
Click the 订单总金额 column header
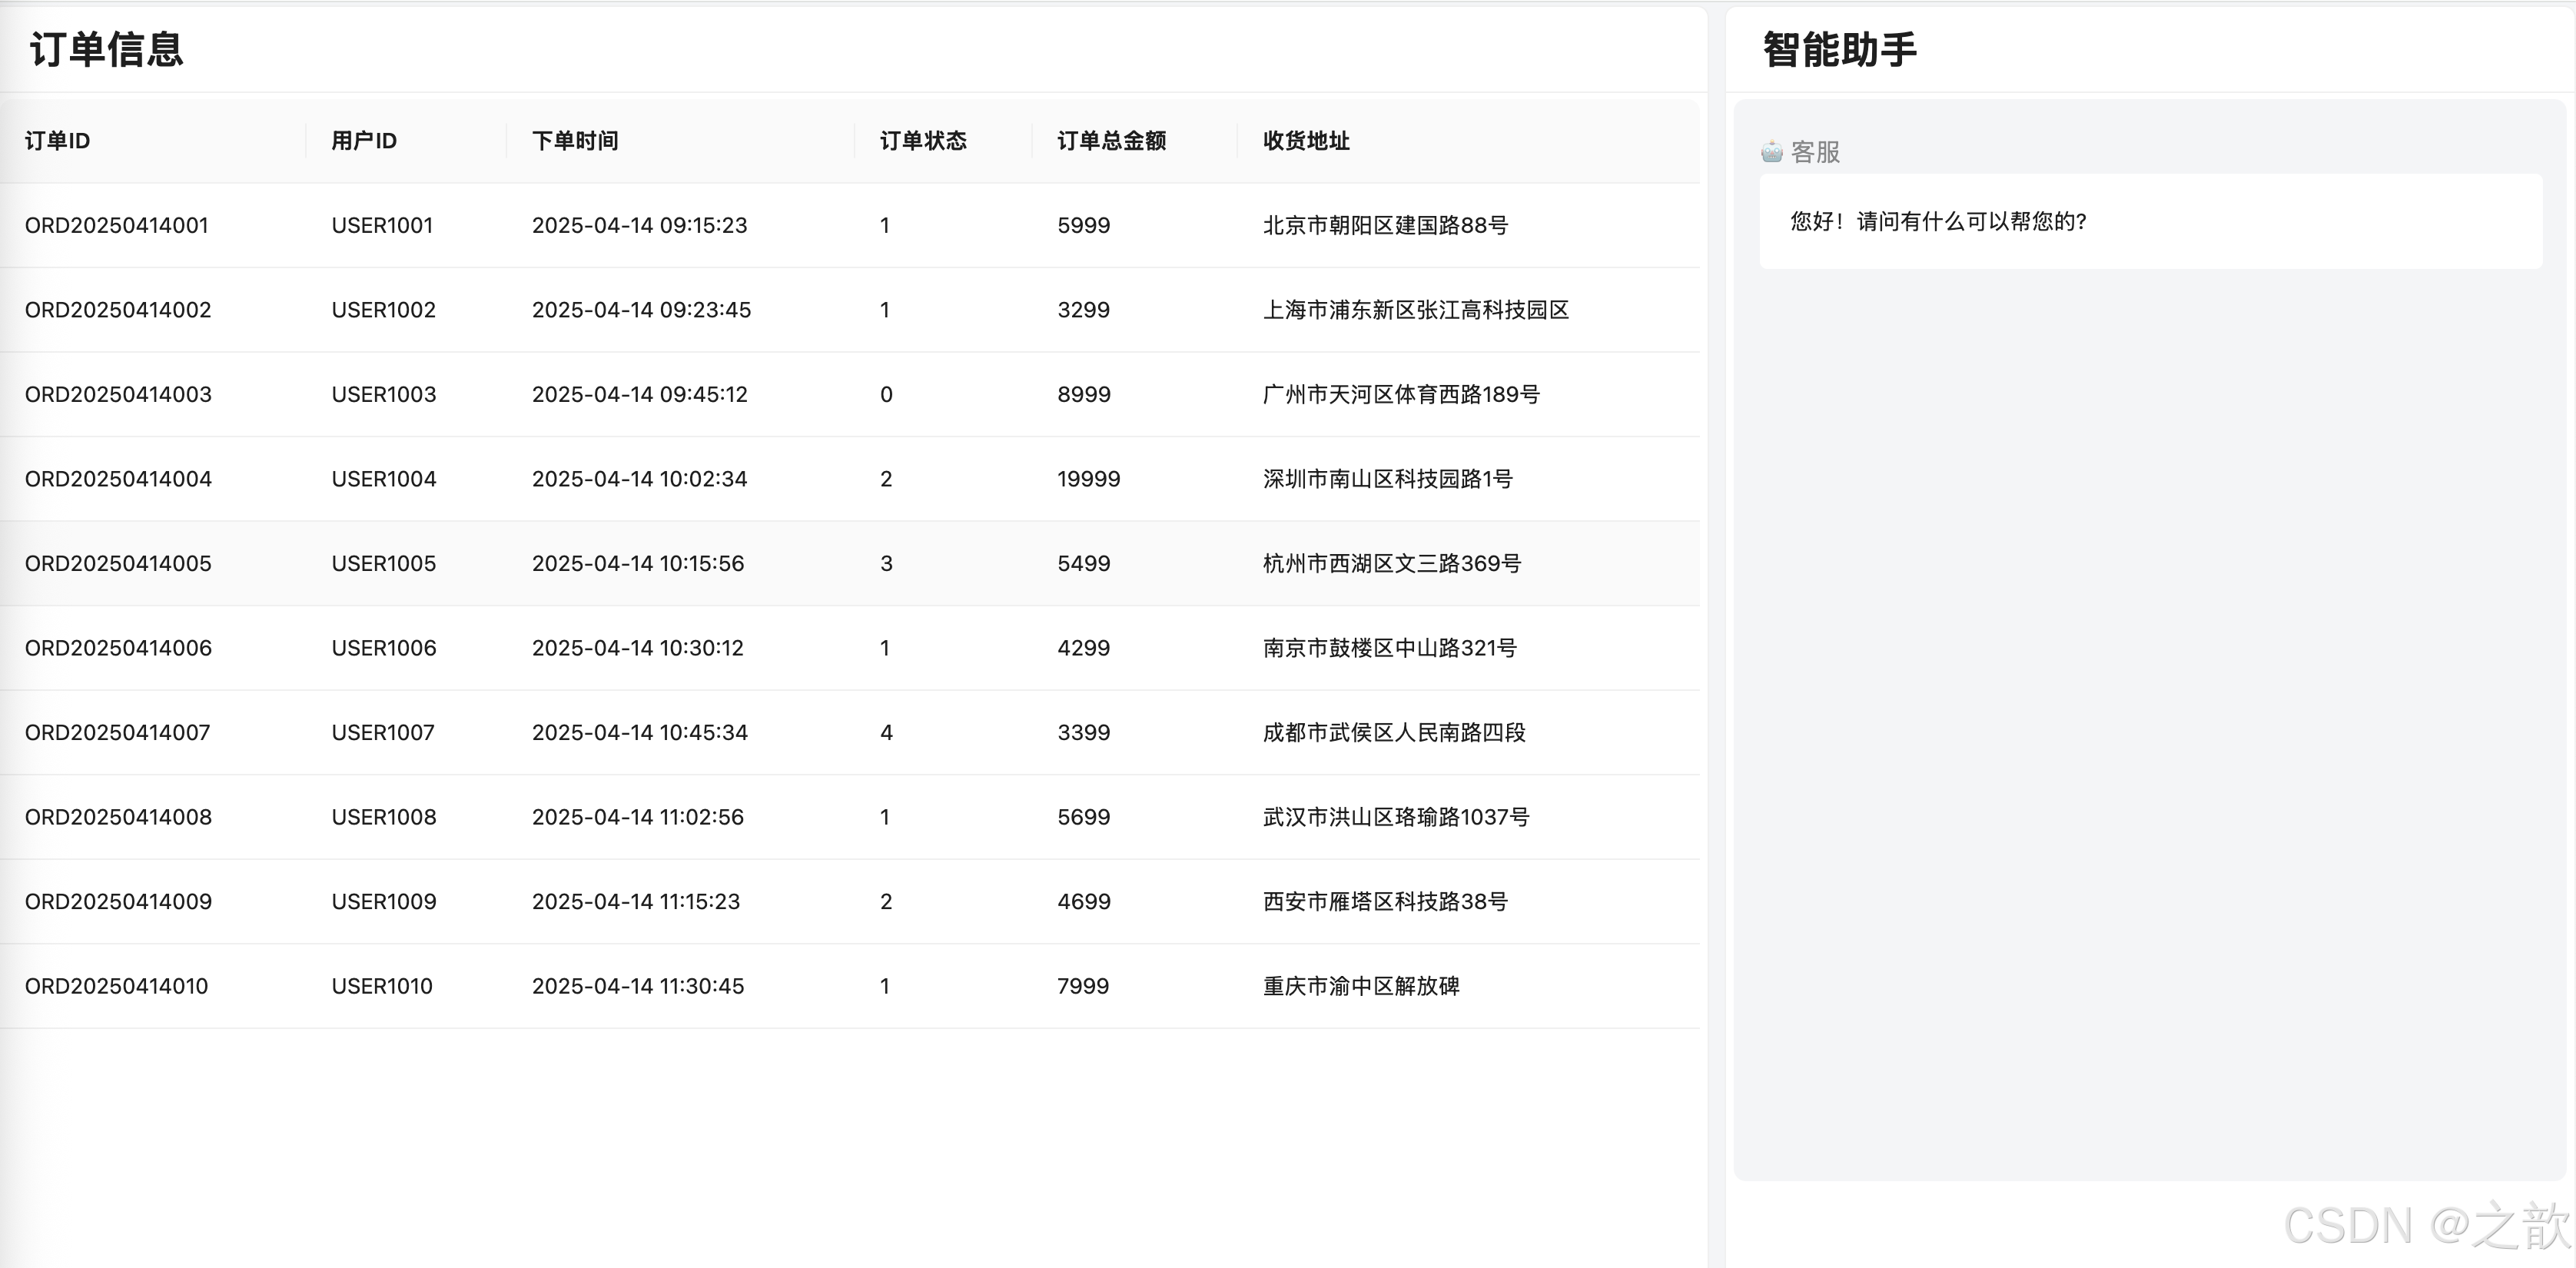pyautogui.click(x=1111, y=141)
